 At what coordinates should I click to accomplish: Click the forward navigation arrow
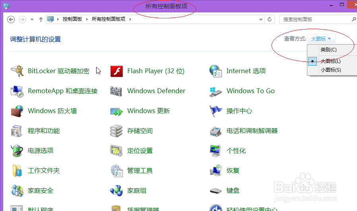pos(22,20)
